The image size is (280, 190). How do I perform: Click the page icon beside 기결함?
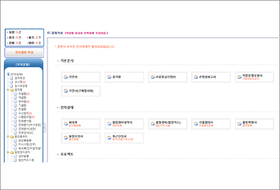[x=15, y=105]
